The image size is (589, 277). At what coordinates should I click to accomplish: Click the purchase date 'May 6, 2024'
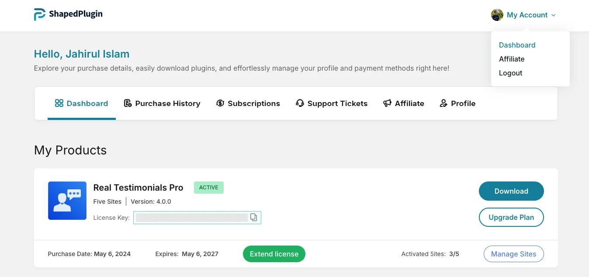(x=112, y=254)
